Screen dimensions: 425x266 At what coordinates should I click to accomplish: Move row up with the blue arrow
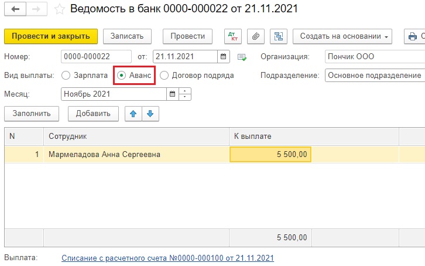tap(133, 114)
